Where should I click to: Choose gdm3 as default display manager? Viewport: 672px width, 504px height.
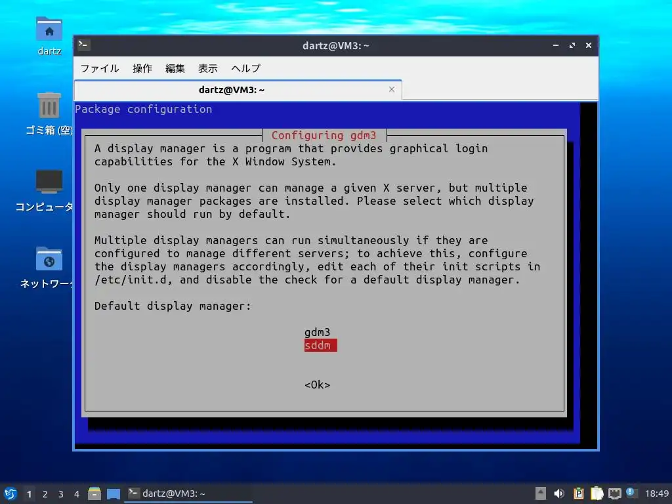pyautogui.click(x=317, y=332)
